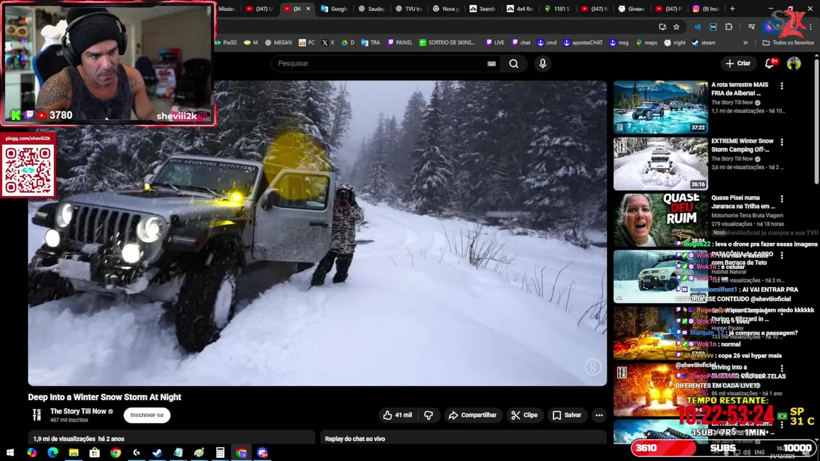Start voice search with the microphone icon
820x461 pixels.
tap(543, 63)
